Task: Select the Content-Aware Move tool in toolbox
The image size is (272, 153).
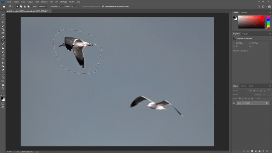Action: click(x=3, y=41)
